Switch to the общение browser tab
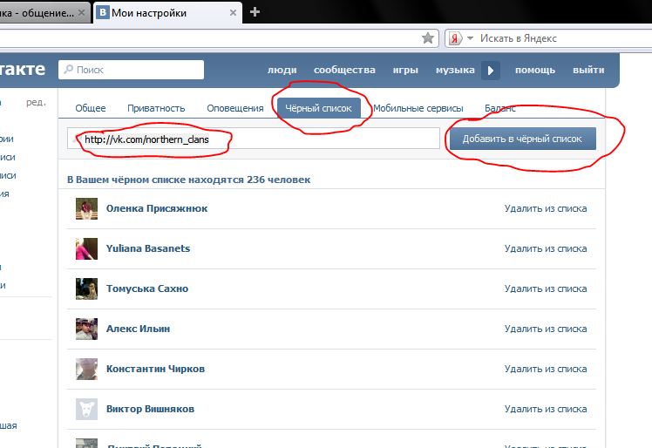 pyautogui.click(x=44, y=13)
